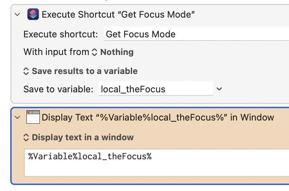
Task: Select the Display Text action title
Action: [158, 117]
